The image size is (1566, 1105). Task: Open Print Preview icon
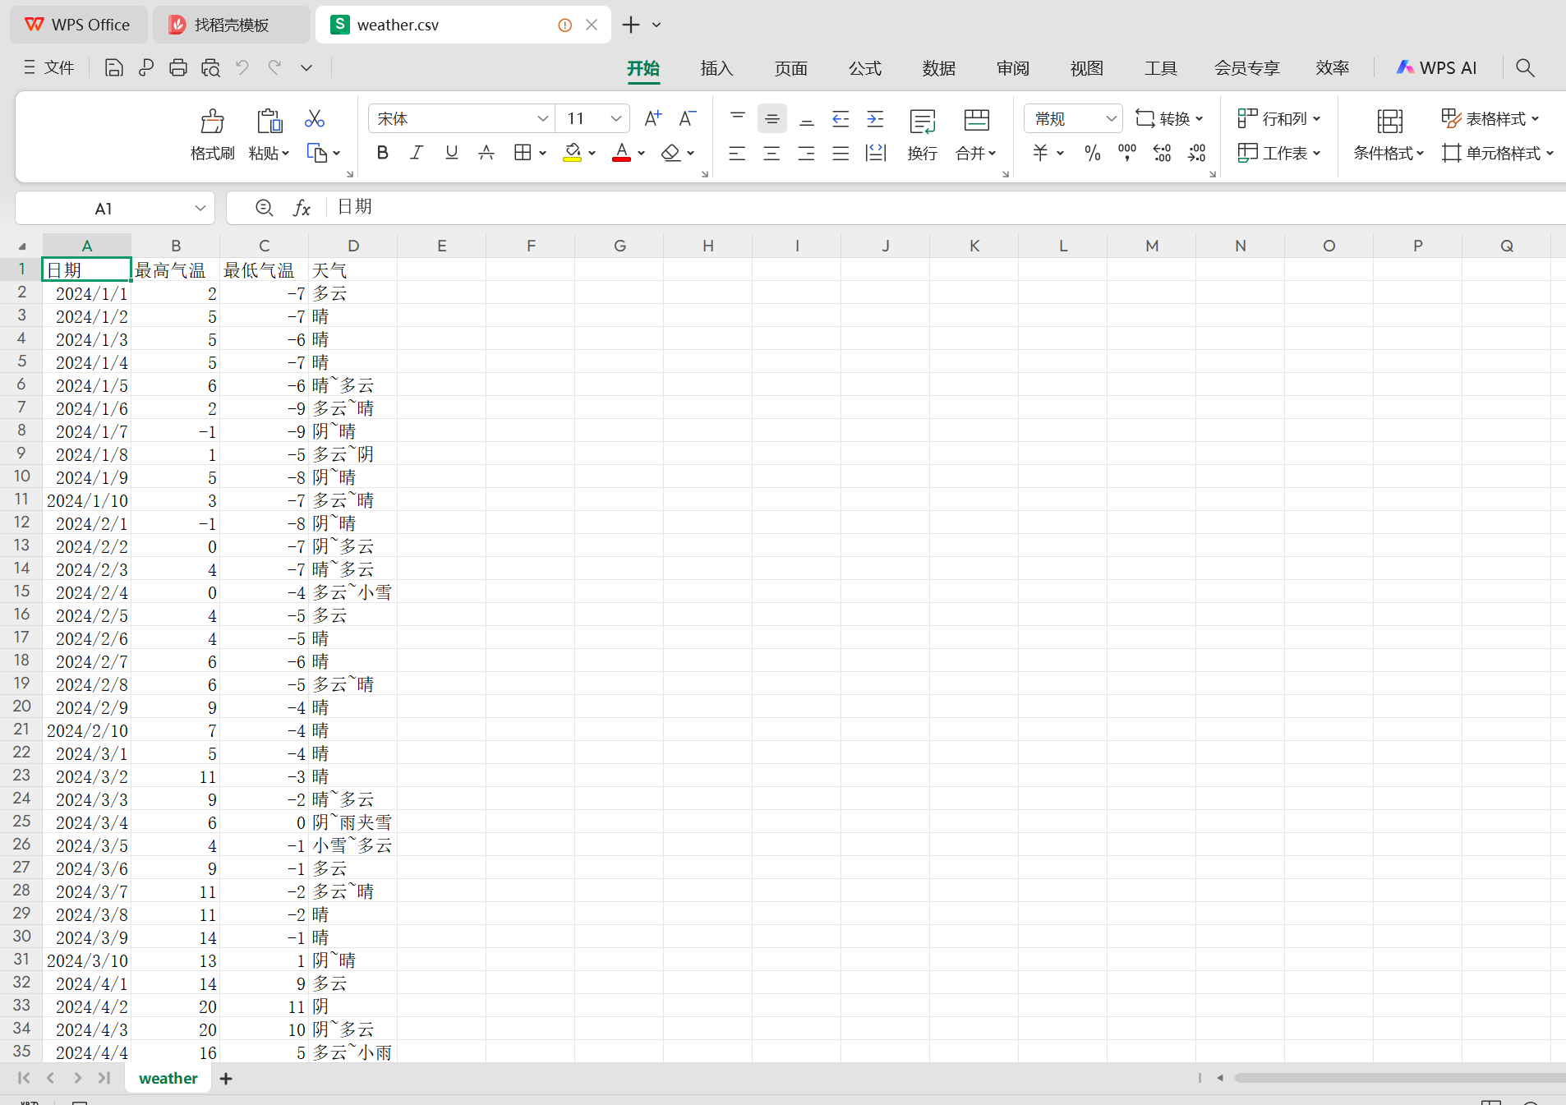tap(210, 68)
